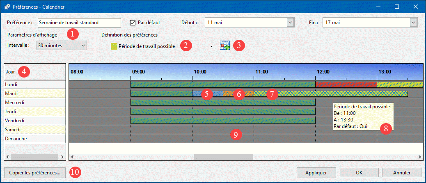Image resolution: width=426 pixels, height=183 pixels.
Task: Click the Préférence name text field
Action: 79,23
